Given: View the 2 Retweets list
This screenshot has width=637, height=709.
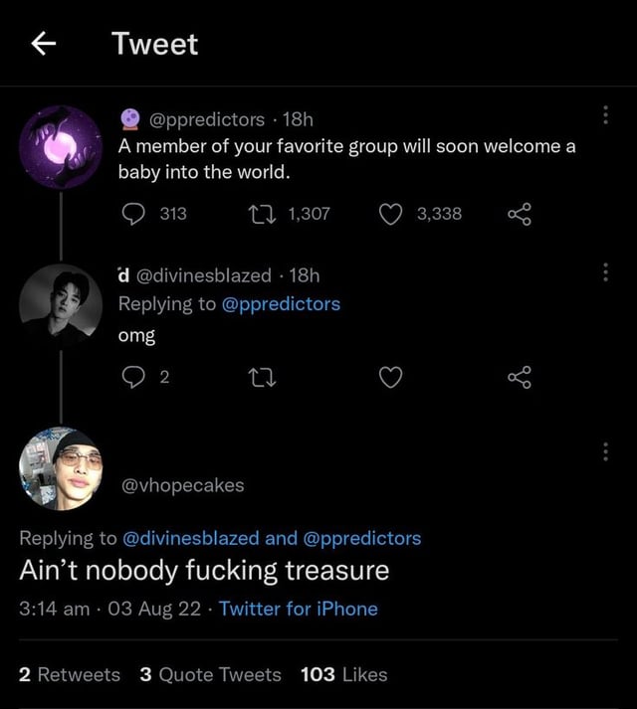Looking at the screenshot, I should click(70, 674).
